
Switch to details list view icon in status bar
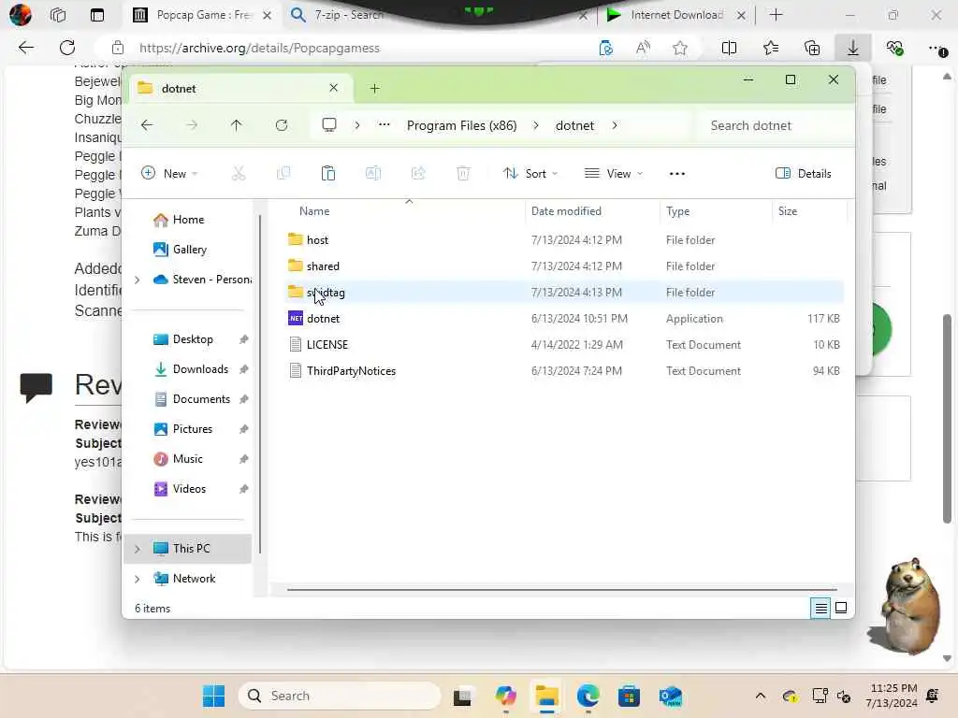[x=820, y=608]
